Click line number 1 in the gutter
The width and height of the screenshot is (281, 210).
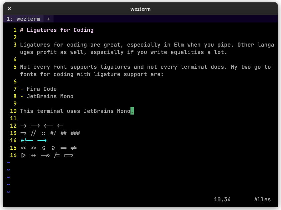[15, 30]
